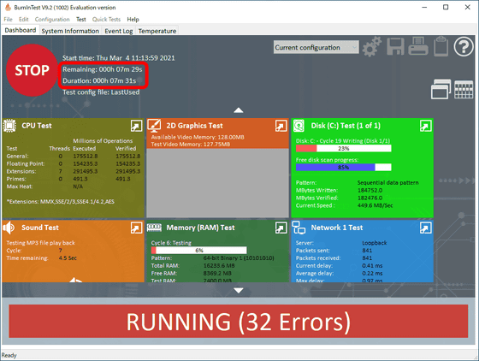Pop out the 2D Graphics Test window
Viewport: 479px width, 361px height.
tap(281, 126)
